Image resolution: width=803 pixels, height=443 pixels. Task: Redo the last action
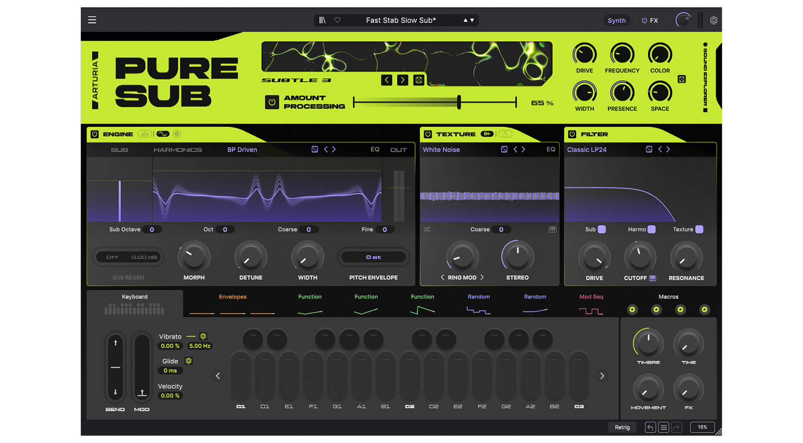tap(676, 427)
